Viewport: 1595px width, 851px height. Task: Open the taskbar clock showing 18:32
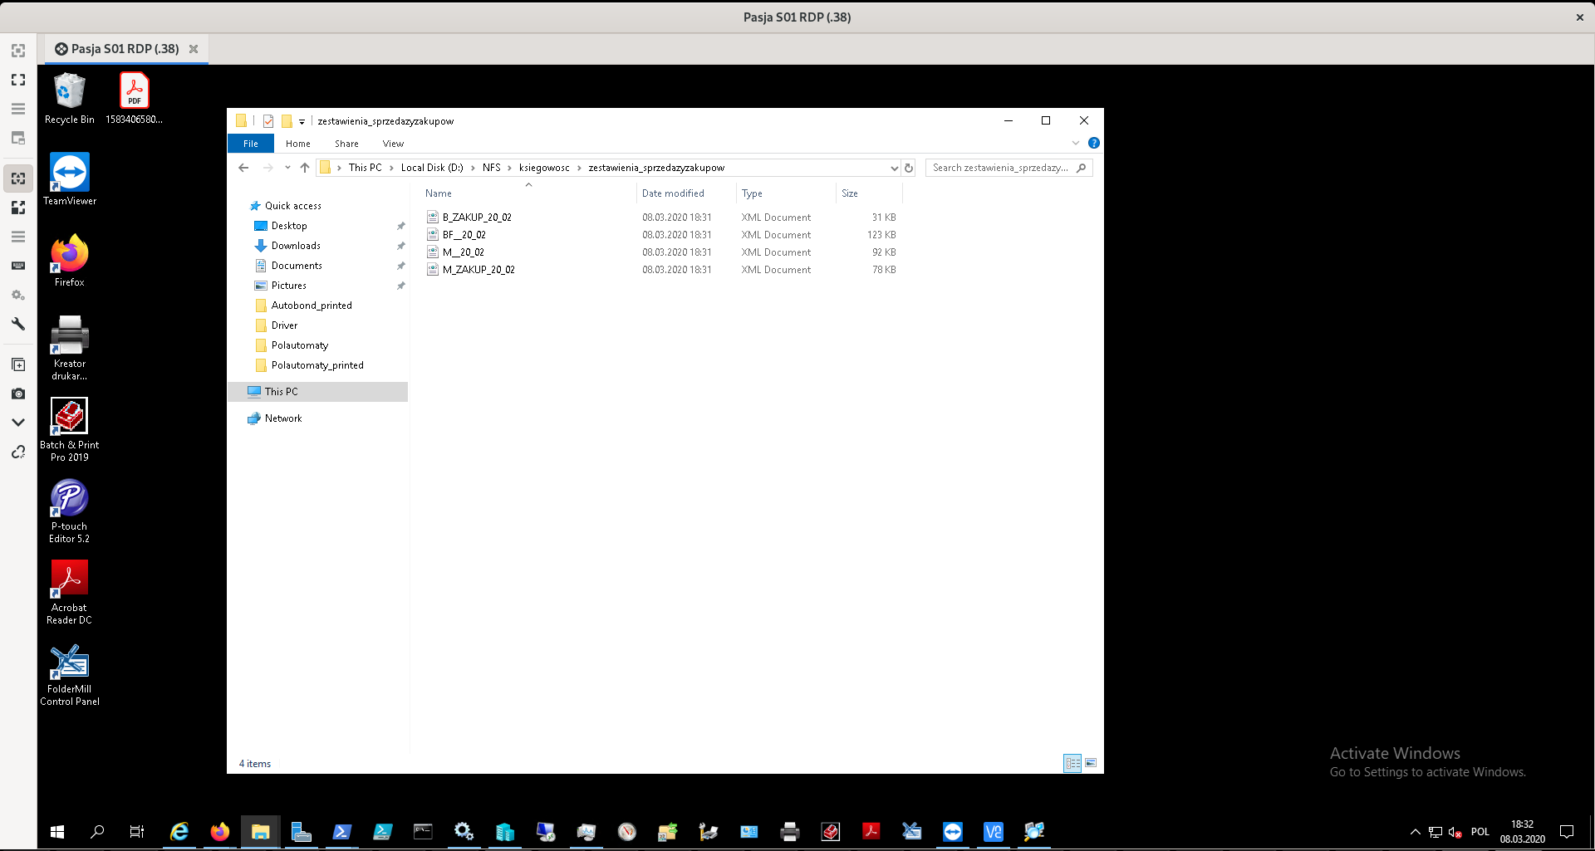click(1522, 832)
